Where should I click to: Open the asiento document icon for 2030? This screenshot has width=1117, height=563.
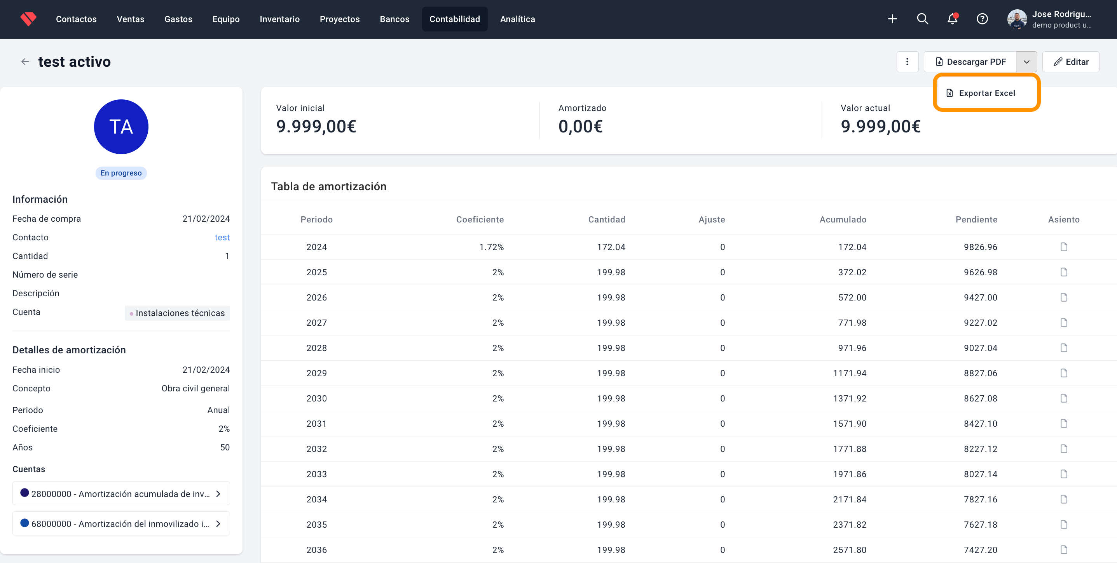[1064, 398]
